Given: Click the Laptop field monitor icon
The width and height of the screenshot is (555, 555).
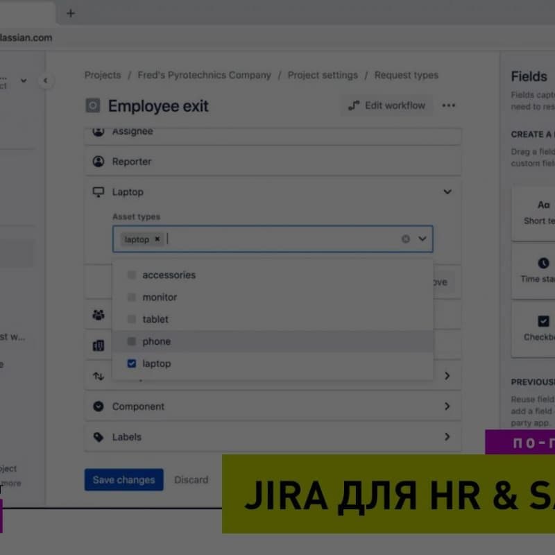Looking at the screenshot, I should pyautogui.click(x=99, y=192).
